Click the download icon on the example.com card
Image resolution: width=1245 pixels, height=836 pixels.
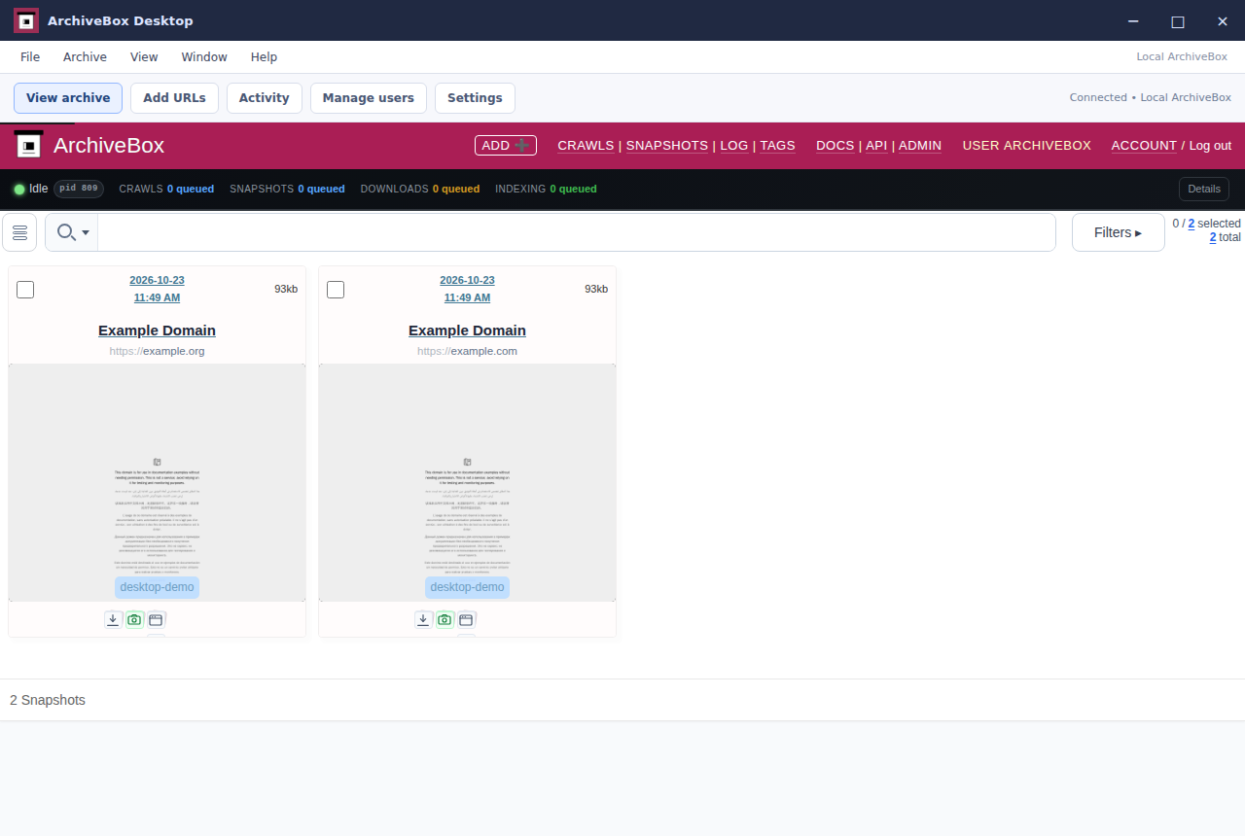click(x=424, y=619)
